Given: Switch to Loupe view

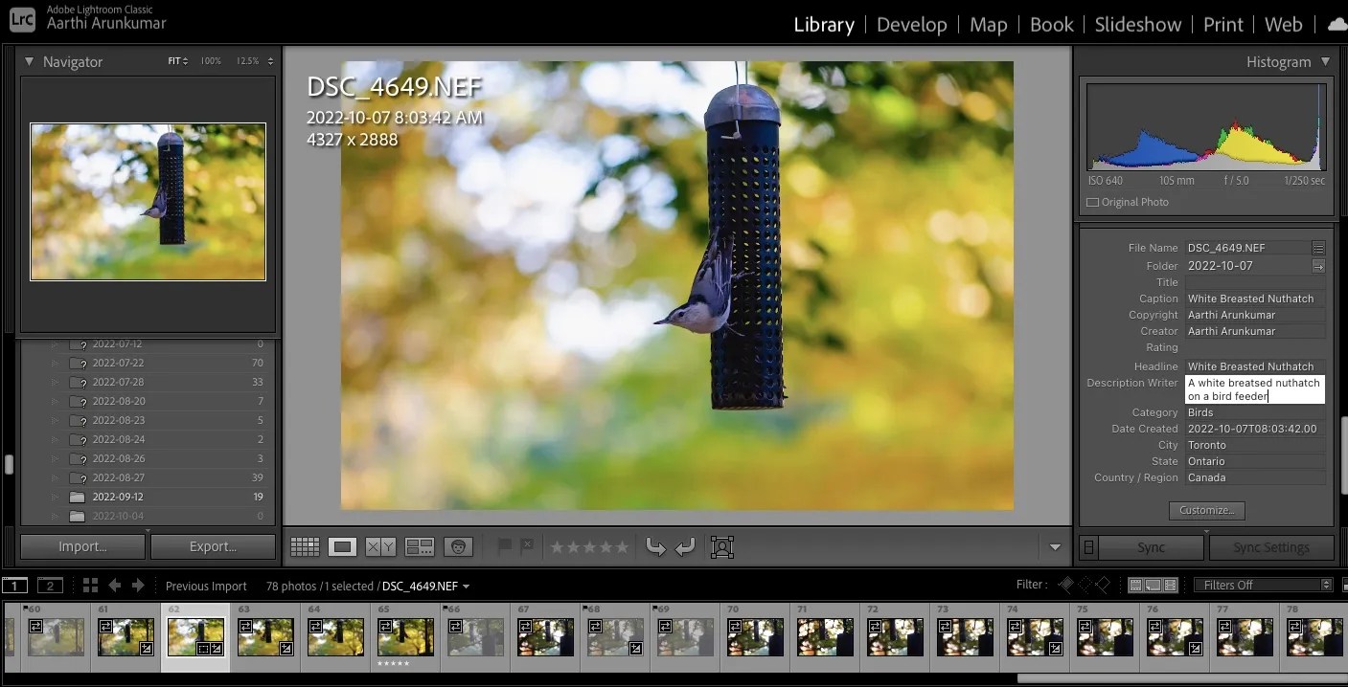Looking at the screenshot, I should 342,546.
